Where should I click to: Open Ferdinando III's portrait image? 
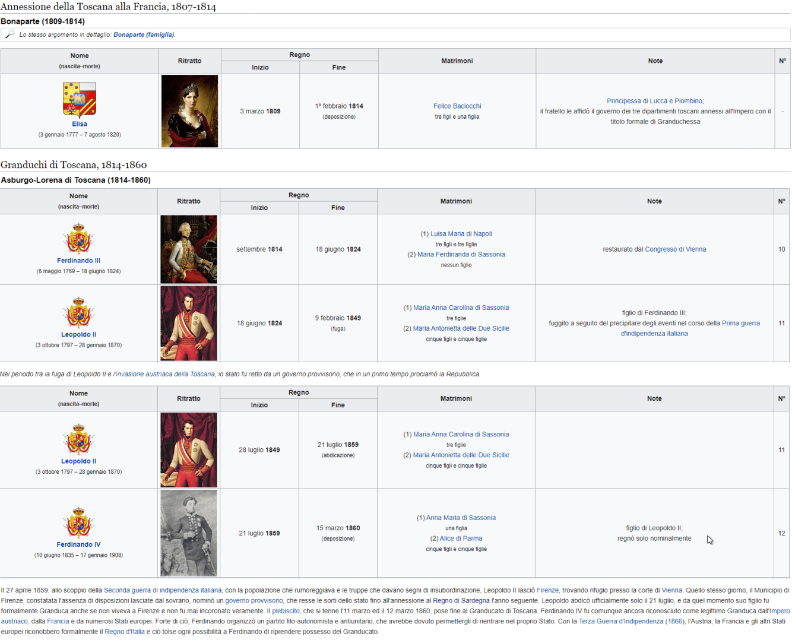(189, 249)
